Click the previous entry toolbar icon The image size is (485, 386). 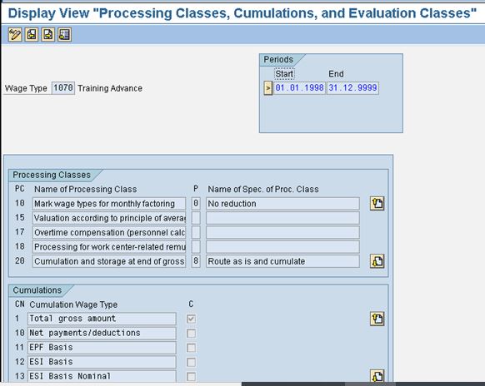pos(32,35)
